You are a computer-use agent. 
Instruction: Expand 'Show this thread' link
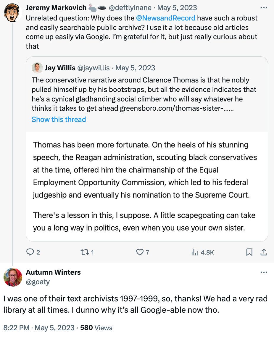pos(59,120)
